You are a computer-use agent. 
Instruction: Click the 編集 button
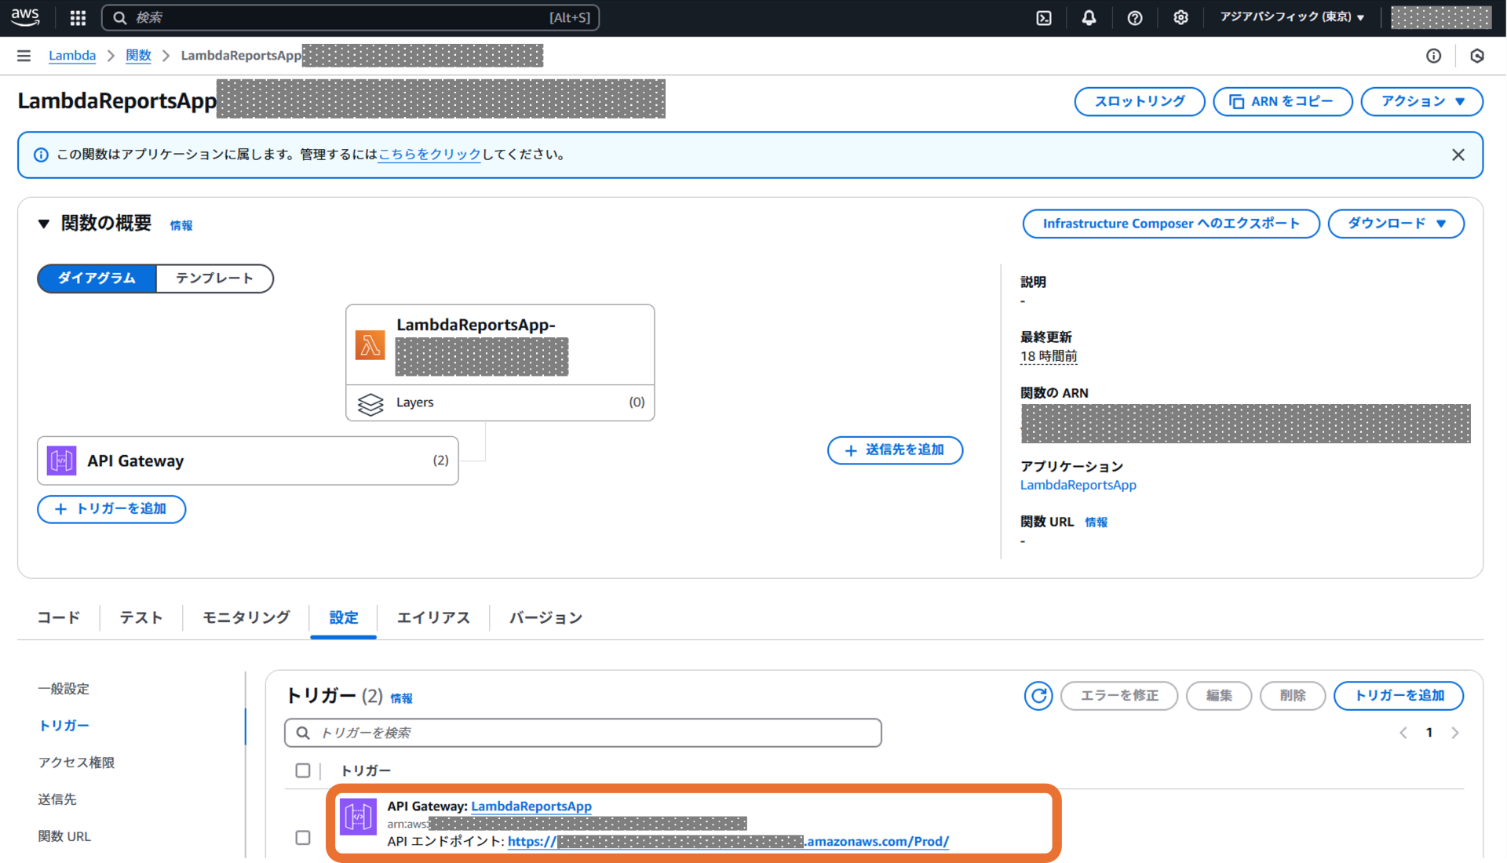(x=1219, y=696)
